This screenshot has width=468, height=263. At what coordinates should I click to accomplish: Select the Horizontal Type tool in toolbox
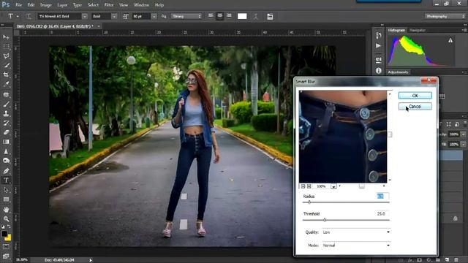coord(6,180)
